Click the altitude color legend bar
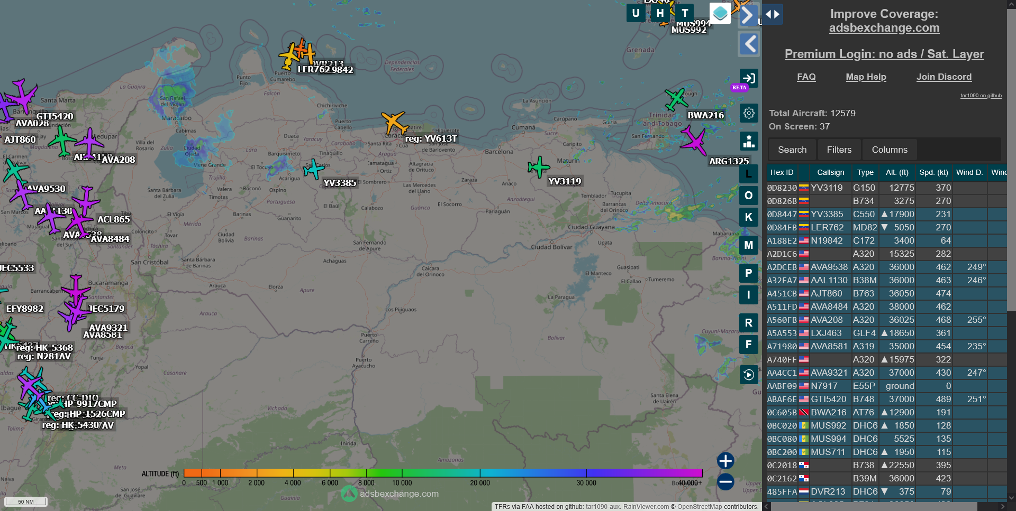 (442, 473)
